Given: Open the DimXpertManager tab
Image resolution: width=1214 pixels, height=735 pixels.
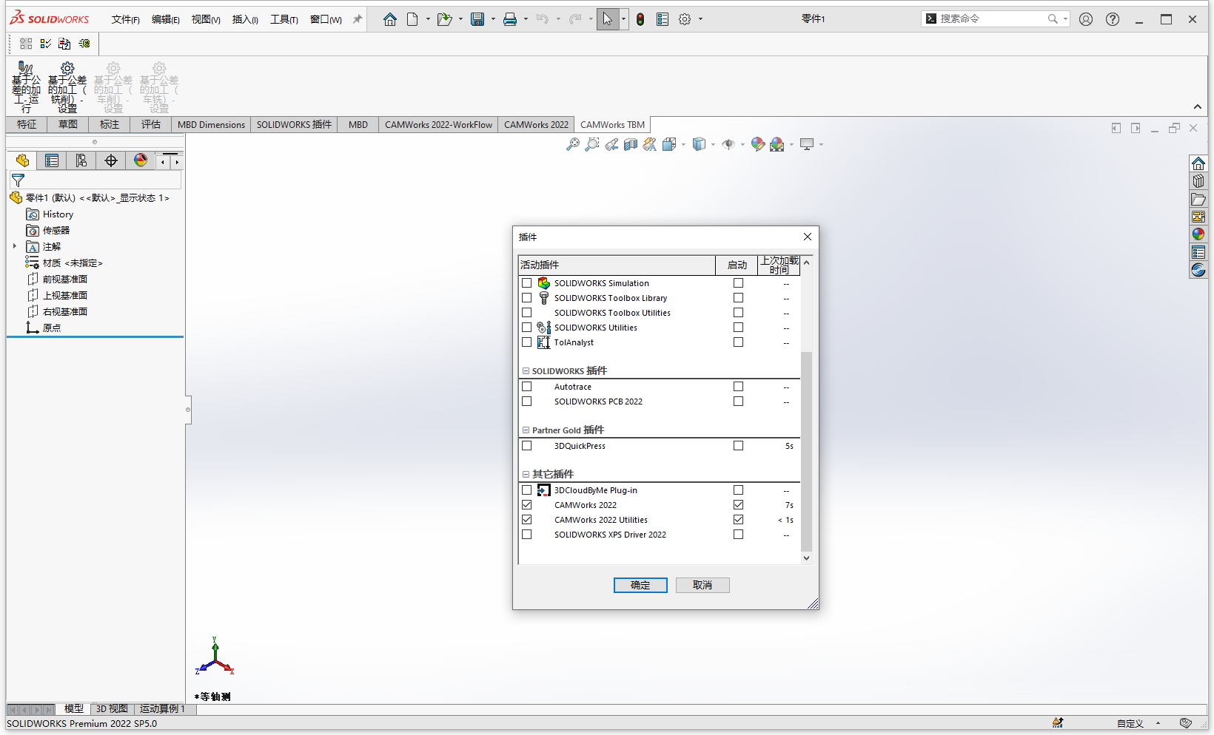Looking at the screenshot, I should coord(111,160).
